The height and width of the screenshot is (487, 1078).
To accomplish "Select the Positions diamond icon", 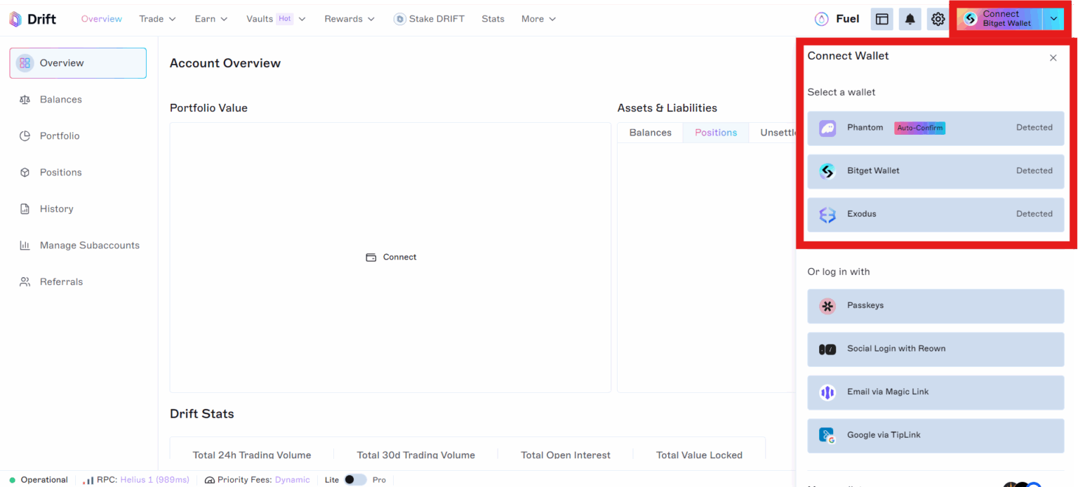I will [x=23, y=172].
